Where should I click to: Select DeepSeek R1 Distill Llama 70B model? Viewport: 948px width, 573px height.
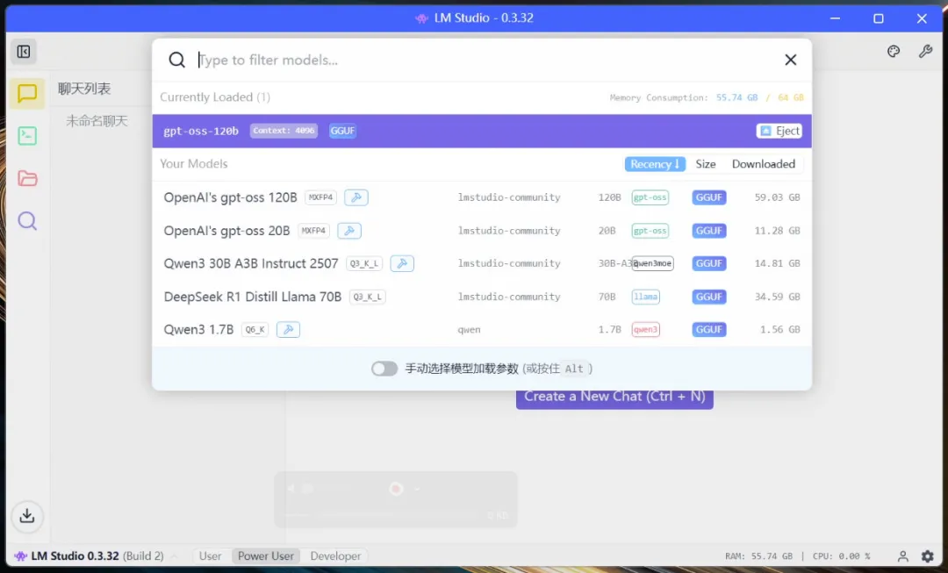[253, 297]
